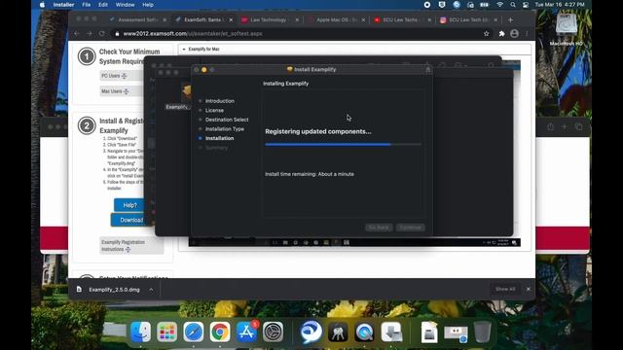Click the installation progress bar
The height and width of the screenshot is (350, 623).
tap(343, 145)
